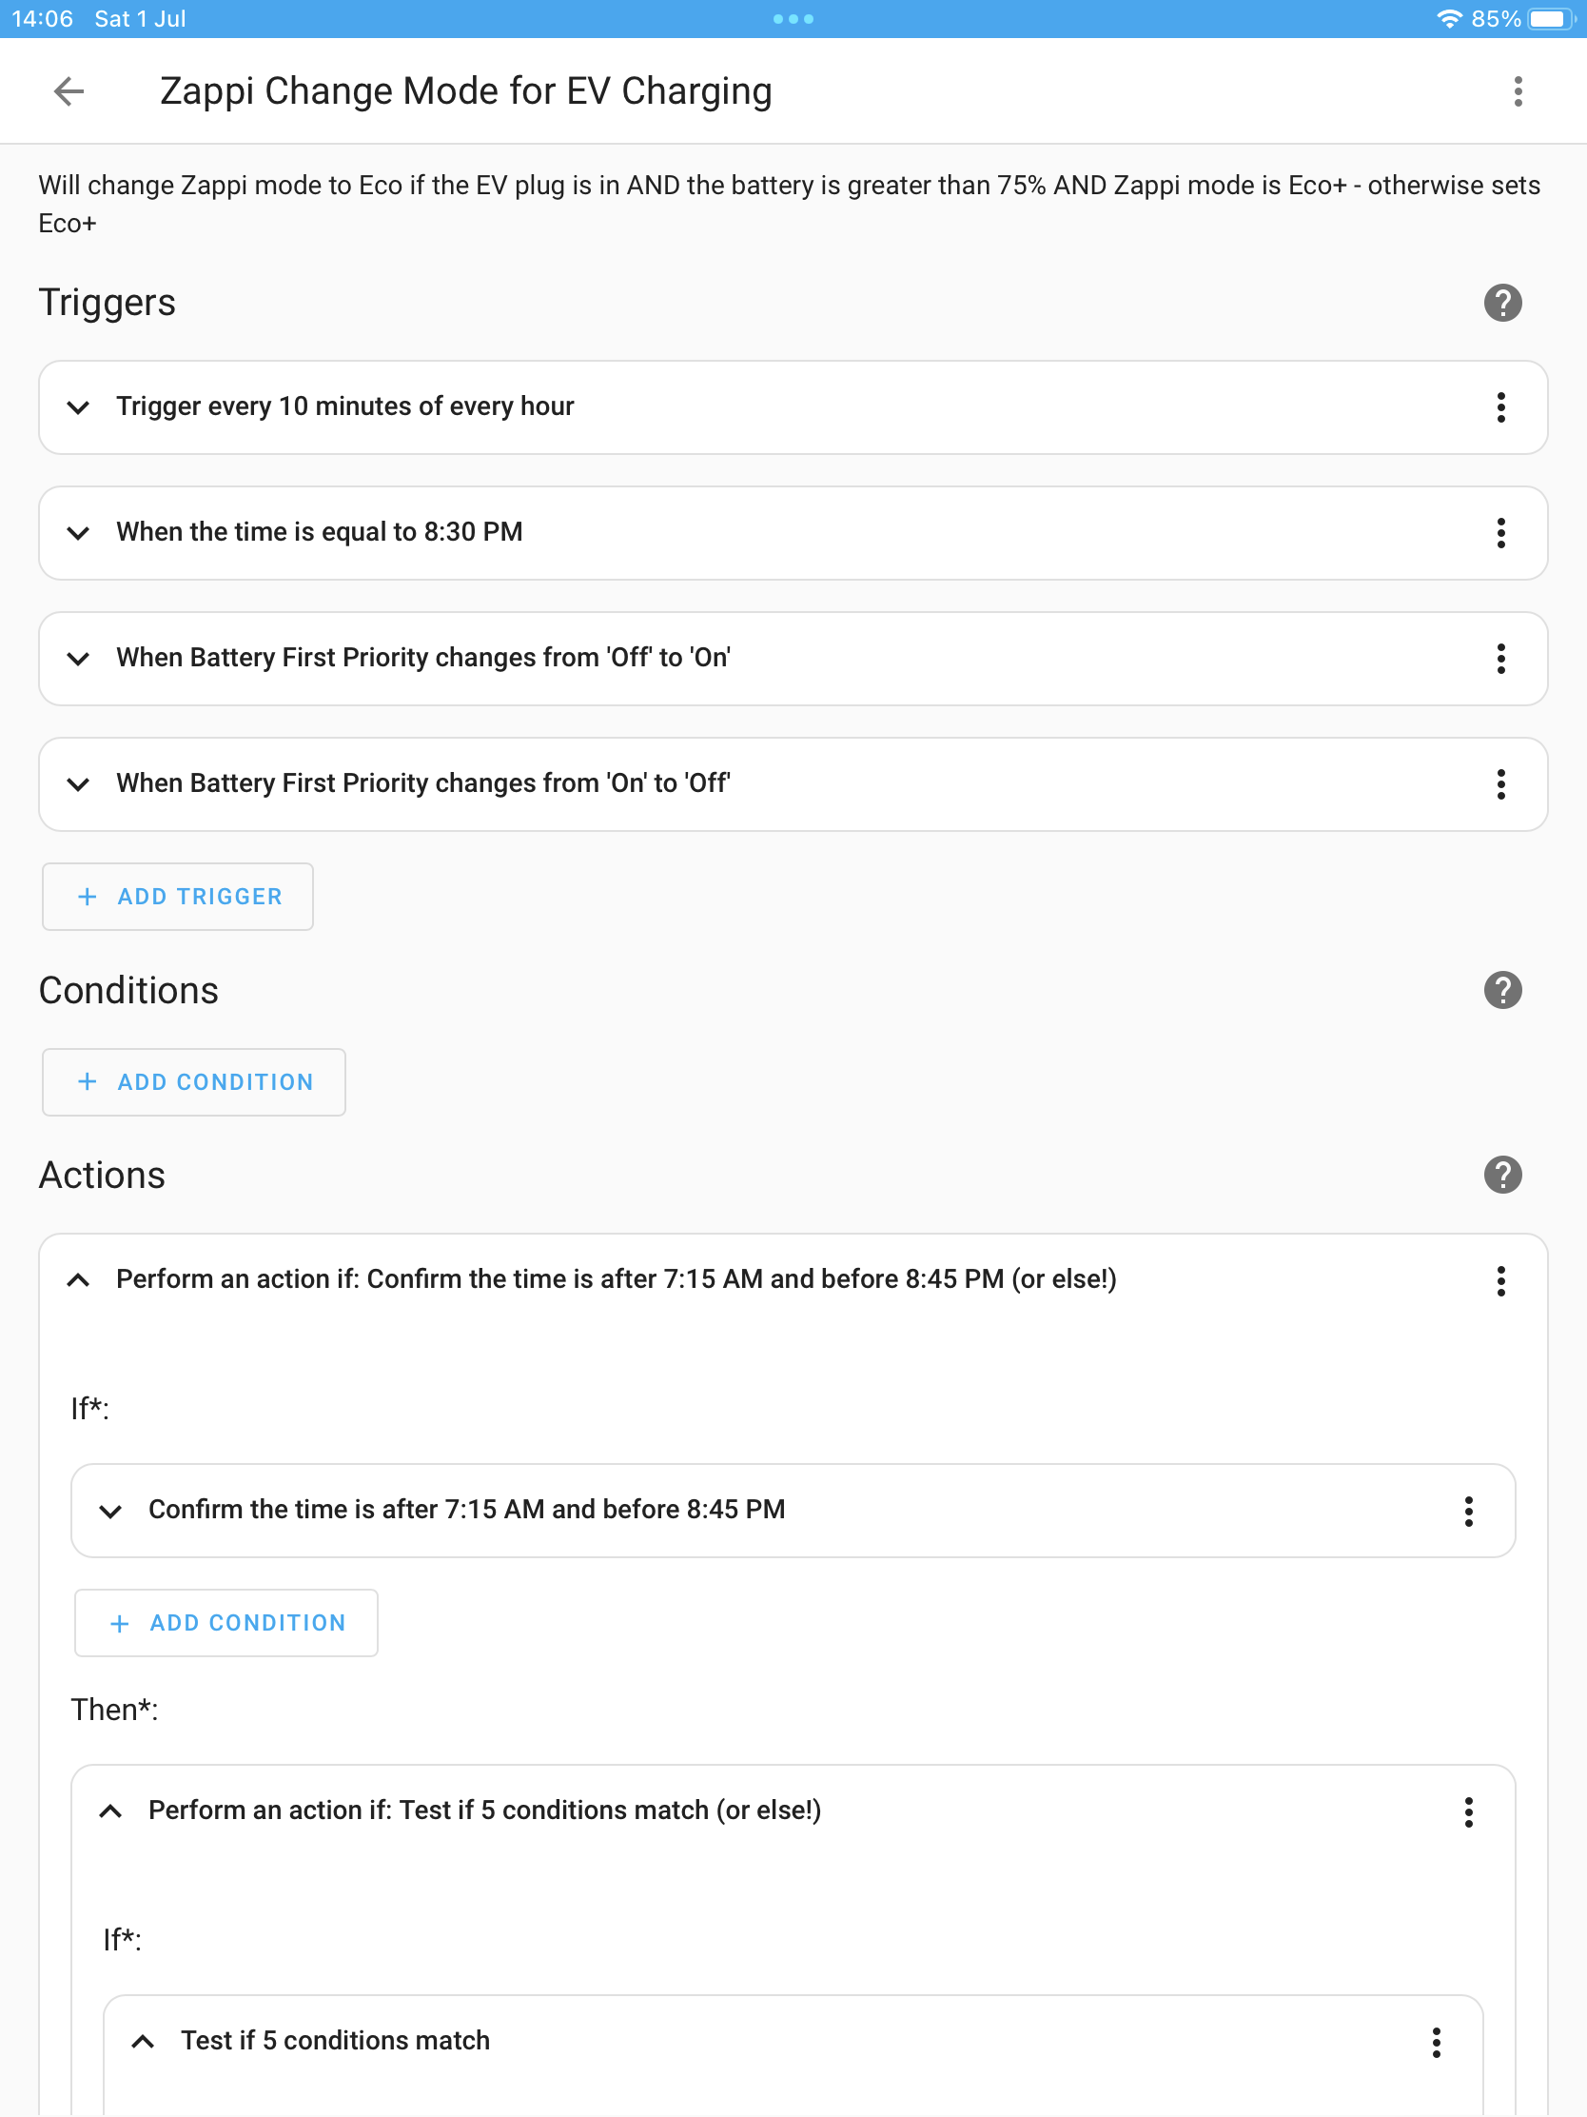Open help for the Conditions section

1502,991
